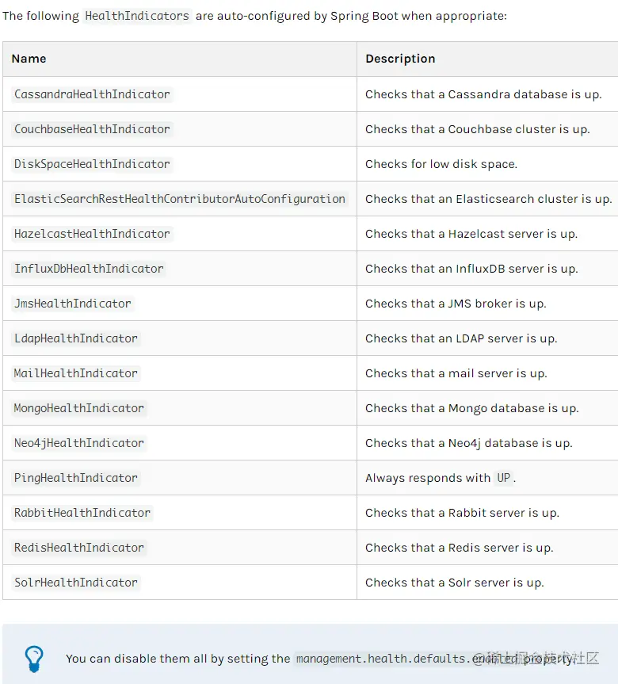
Task: Click the HealthIndicators code term in intro
Action: point(137,16)
